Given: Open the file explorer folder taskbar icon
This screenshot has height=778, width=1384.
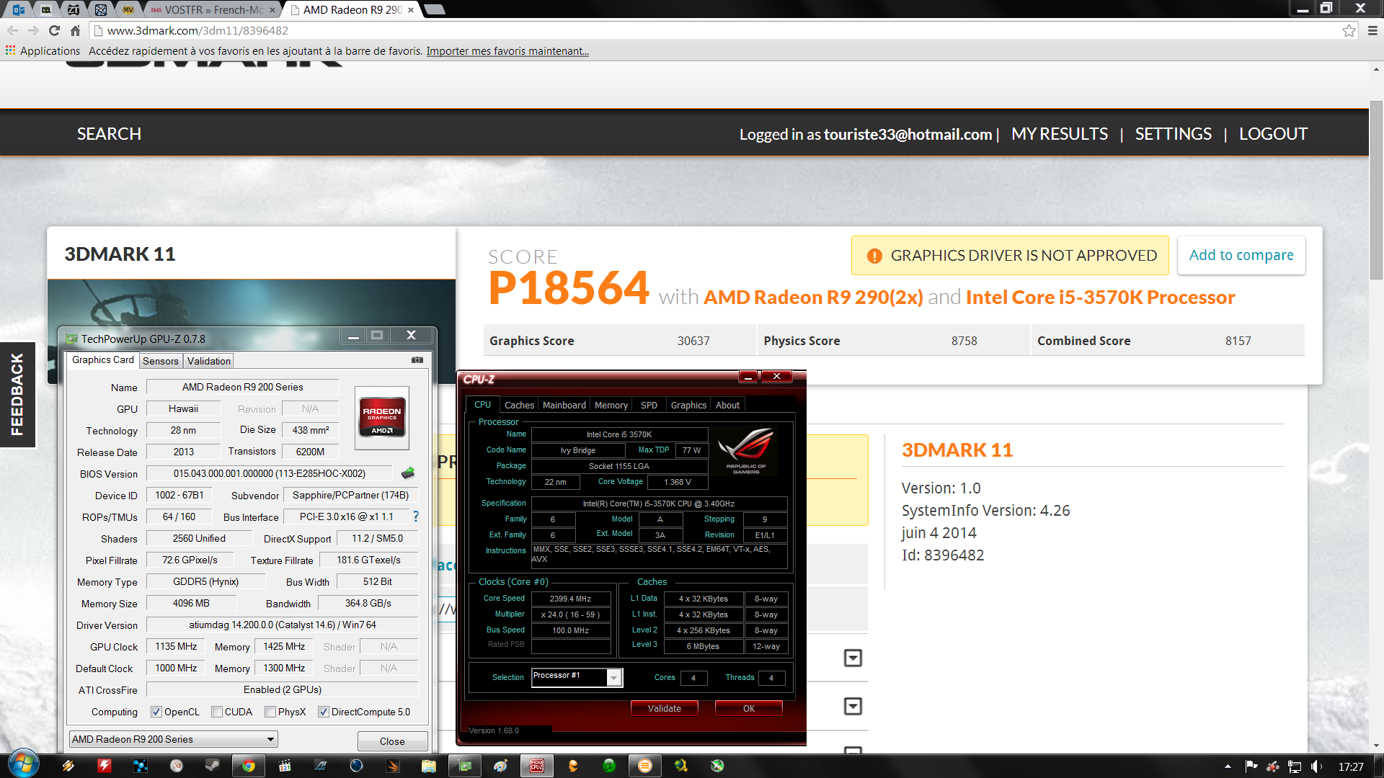Looking at the screenshot, I should click(429, 766).
